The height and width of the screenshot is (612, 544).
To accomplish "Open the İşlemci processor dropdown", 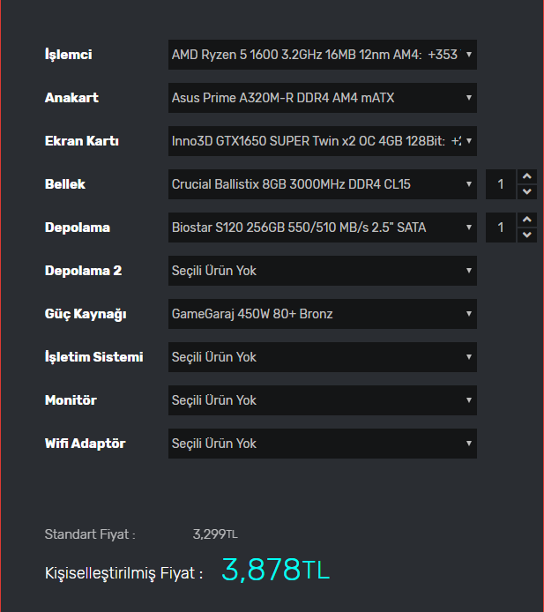I will click(323, 55).
